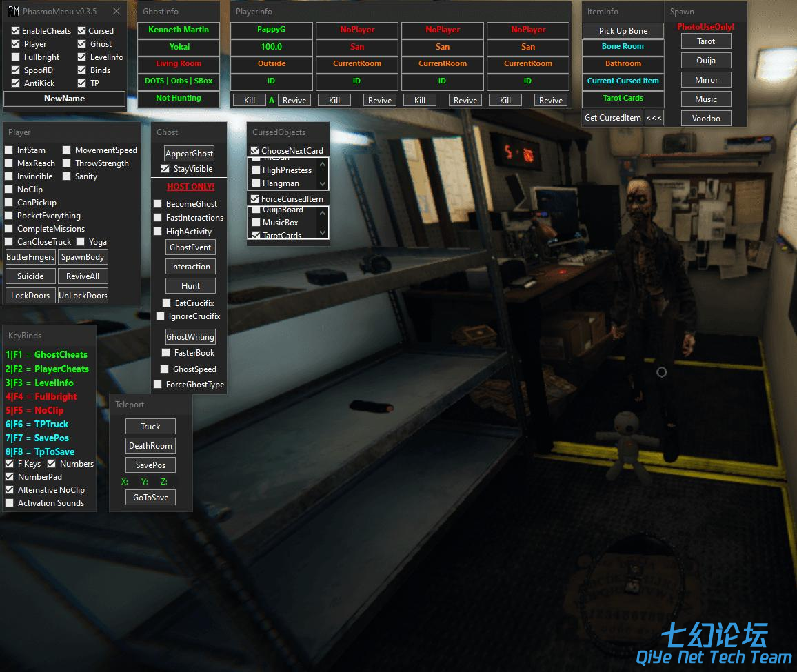Image resolution: width=797 pixels, height=672 pixels.
Task: Click the ReviveAll button
Action: 83,276
